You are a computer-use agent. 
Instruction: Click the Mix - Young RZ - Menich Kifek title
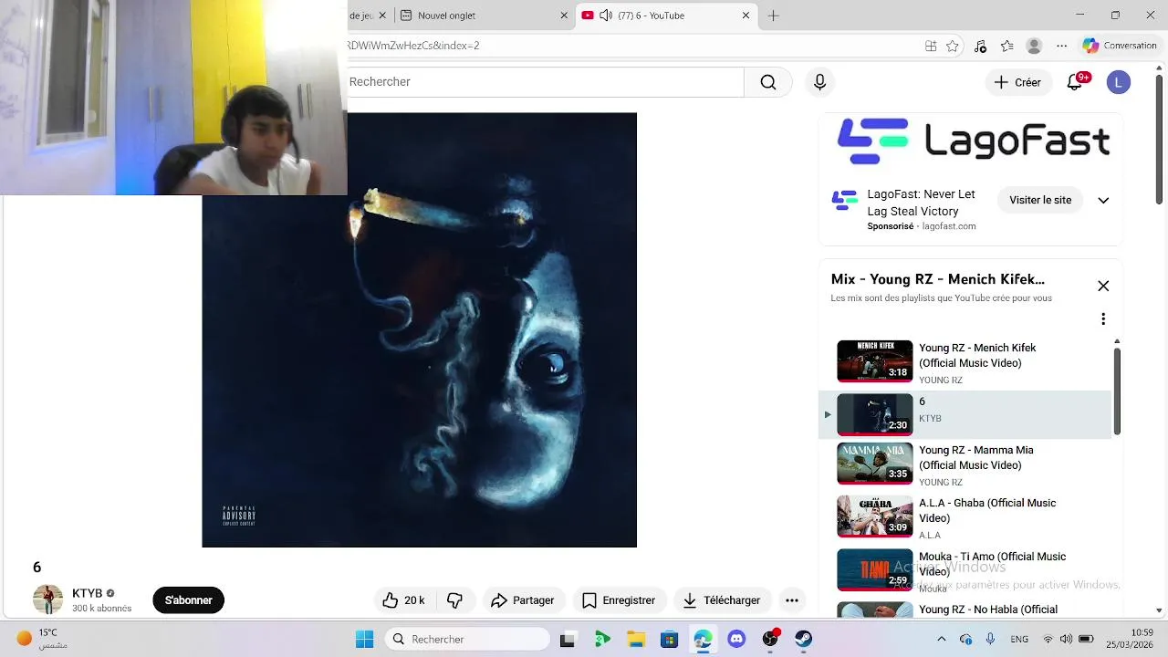coord(937,279)
